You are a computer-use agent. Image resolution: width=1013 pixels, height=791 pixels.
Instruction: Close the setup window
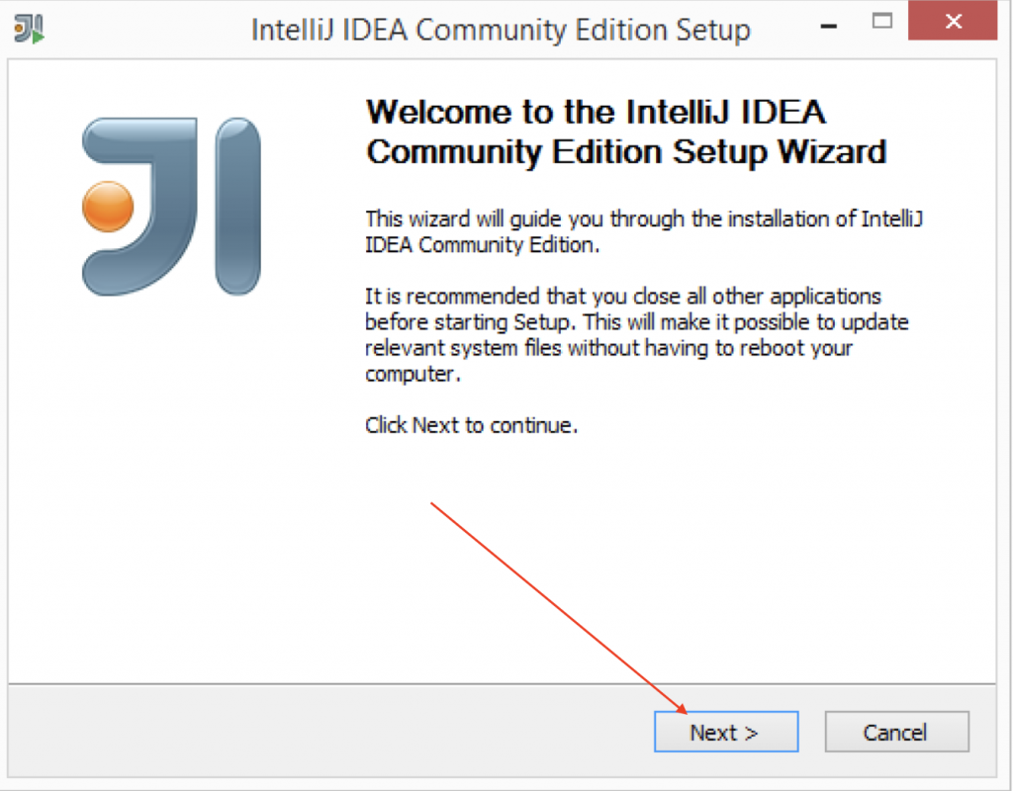click(x=953, y=21)
